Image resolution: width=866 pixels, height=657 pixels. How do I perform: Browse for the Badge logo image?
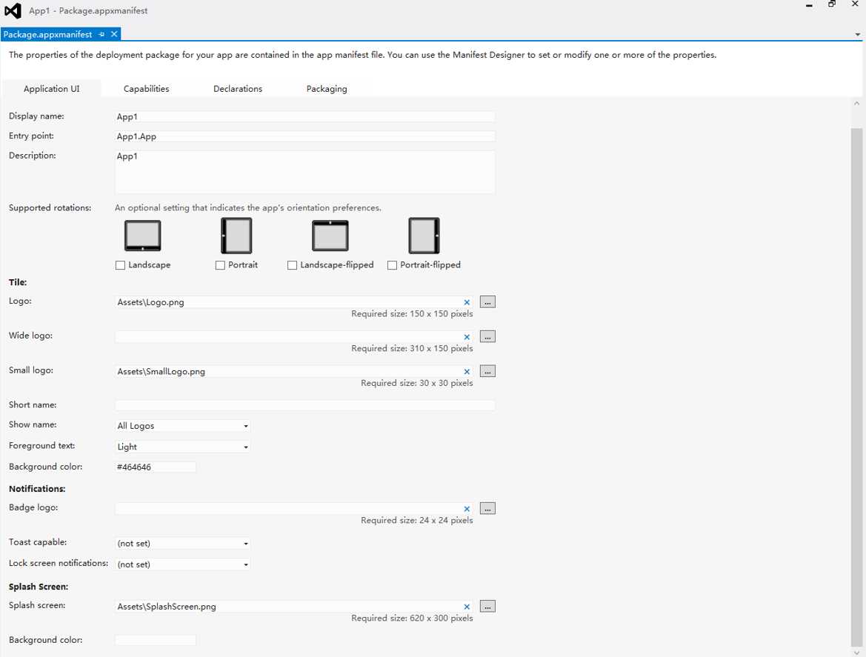tap(487, 508)
